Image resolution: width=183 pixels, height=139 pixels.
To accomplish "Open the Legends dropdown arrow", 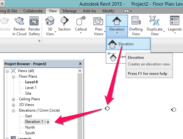I will tap(175, 33).
